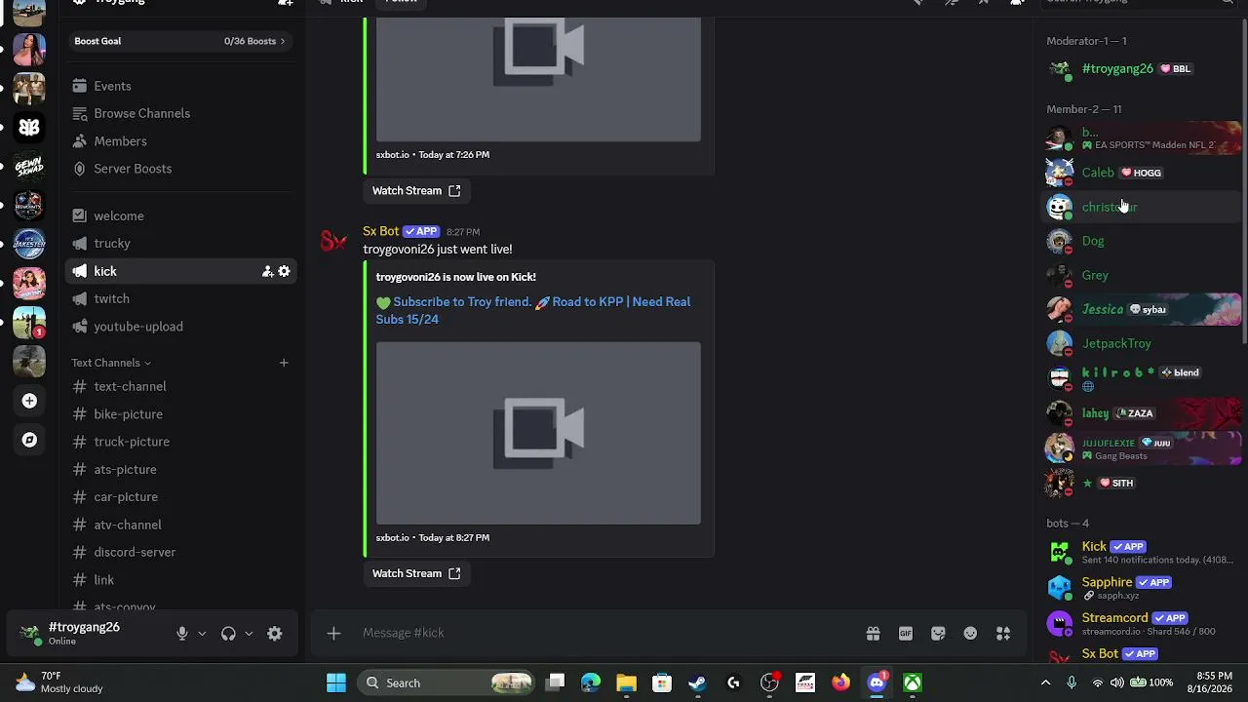Click the Discord taskbar icon

(877, 682)
